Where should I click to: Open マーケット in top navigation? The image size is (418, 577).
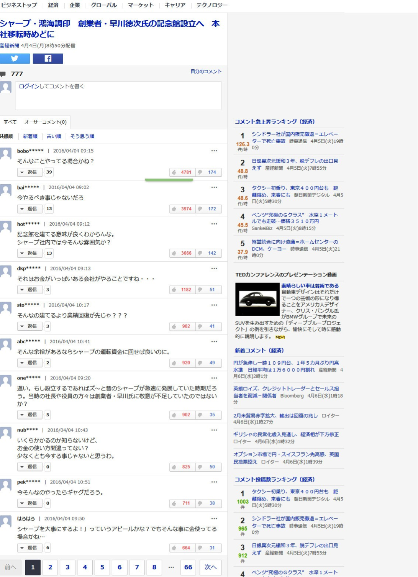click(x=140, y=5)
